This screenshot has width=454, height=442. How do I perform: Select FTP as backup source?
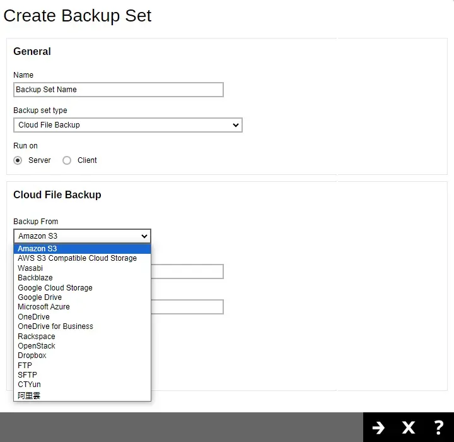tap(82, 366)
